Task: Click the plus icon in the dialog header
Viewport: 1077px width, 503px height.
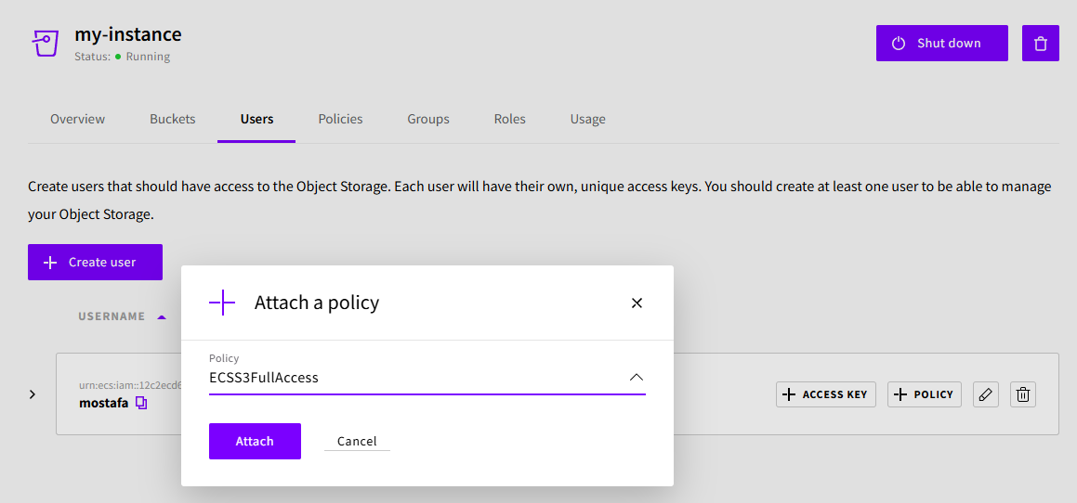Action: 222,303
